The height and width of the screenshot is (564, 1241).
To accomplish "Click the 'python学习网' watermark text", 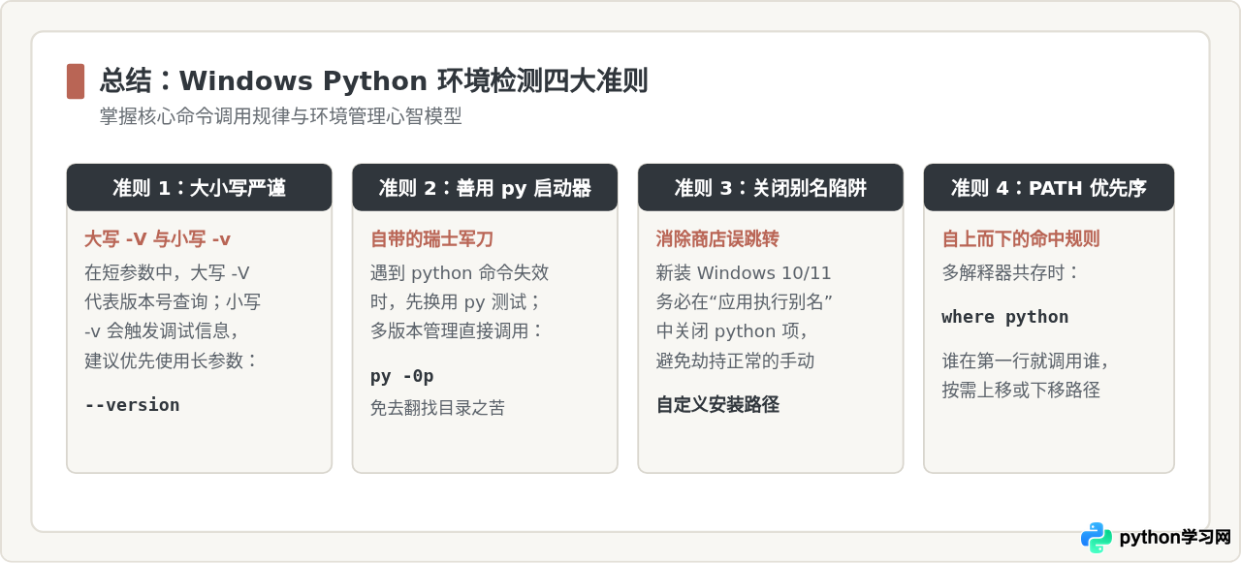I will click(1174, 538).
